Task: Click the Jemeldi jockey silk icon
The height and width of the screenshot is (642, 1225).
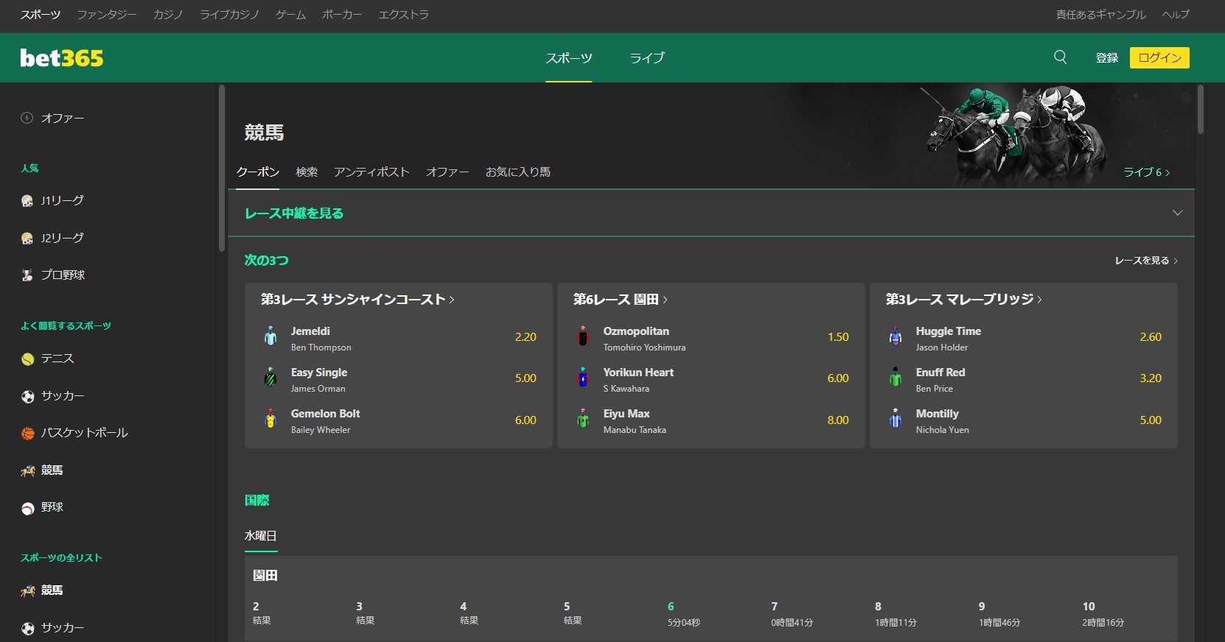Action: (271, 336)
